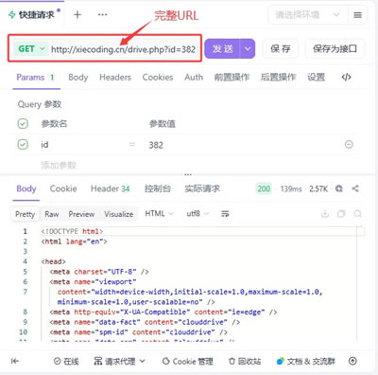Download the response body
Viewport: 378px width, 375px height.
click(325, 214)
